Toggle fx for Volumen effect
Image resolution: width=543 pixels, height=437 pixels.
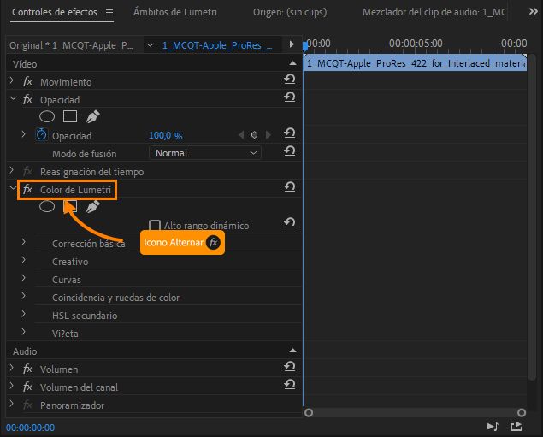click(x=27, y=369)
